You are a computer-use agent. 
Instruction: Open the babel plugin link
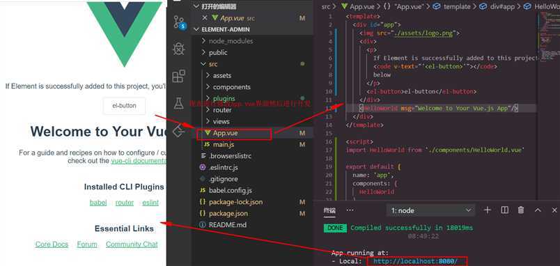pos(98,203)
